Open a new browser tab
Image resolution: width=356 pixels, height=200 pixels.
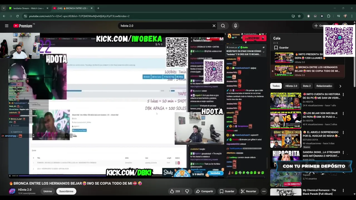click(x=98, y=8)
